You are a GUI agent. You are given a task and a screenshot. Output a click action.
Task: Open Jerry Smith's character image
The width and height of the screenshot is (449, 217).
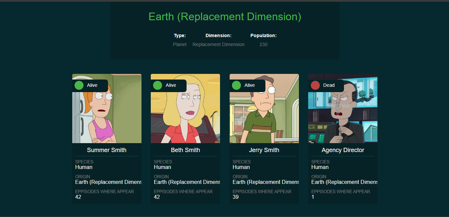[264, 108]
